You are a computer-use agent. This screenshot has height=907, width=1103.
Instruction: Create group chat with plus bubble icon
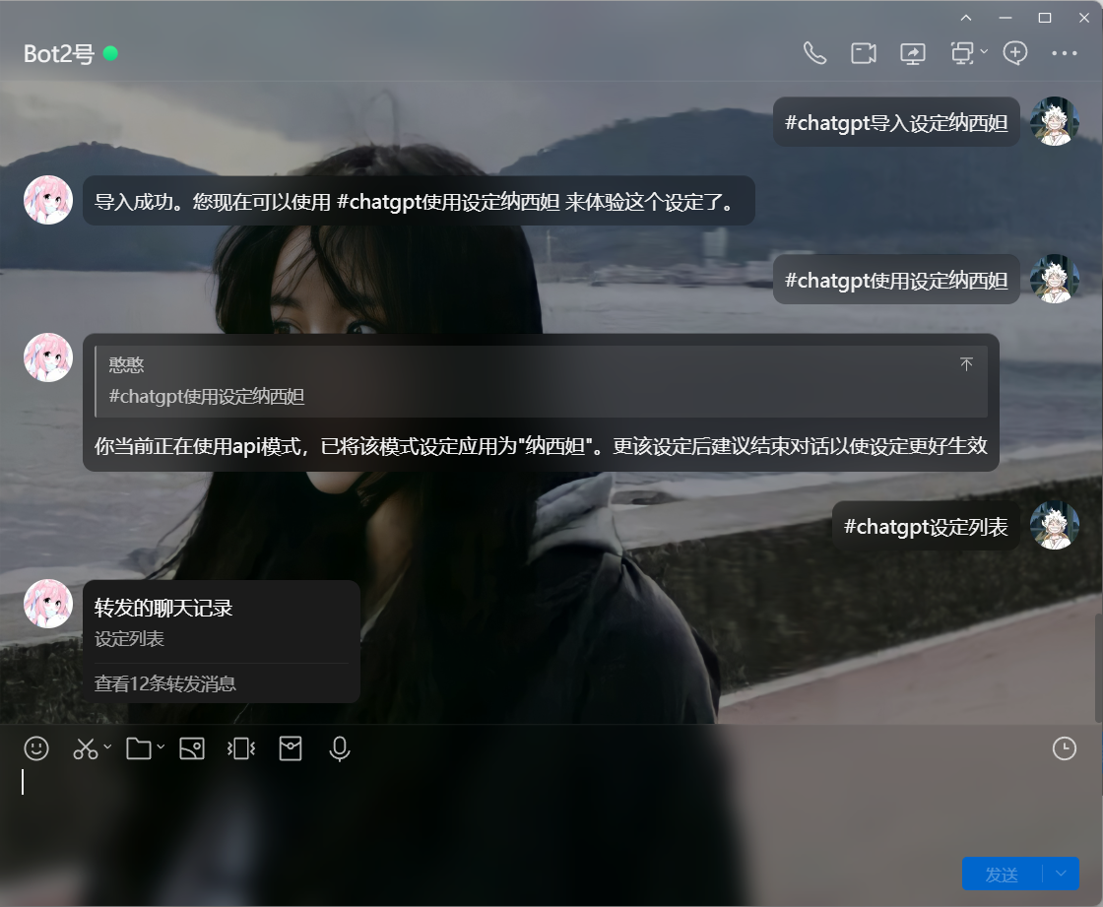click(1015, 53)
